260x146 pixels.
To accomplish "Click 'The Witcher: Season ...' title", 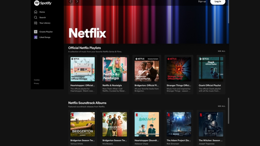I will tap(210, 140).
